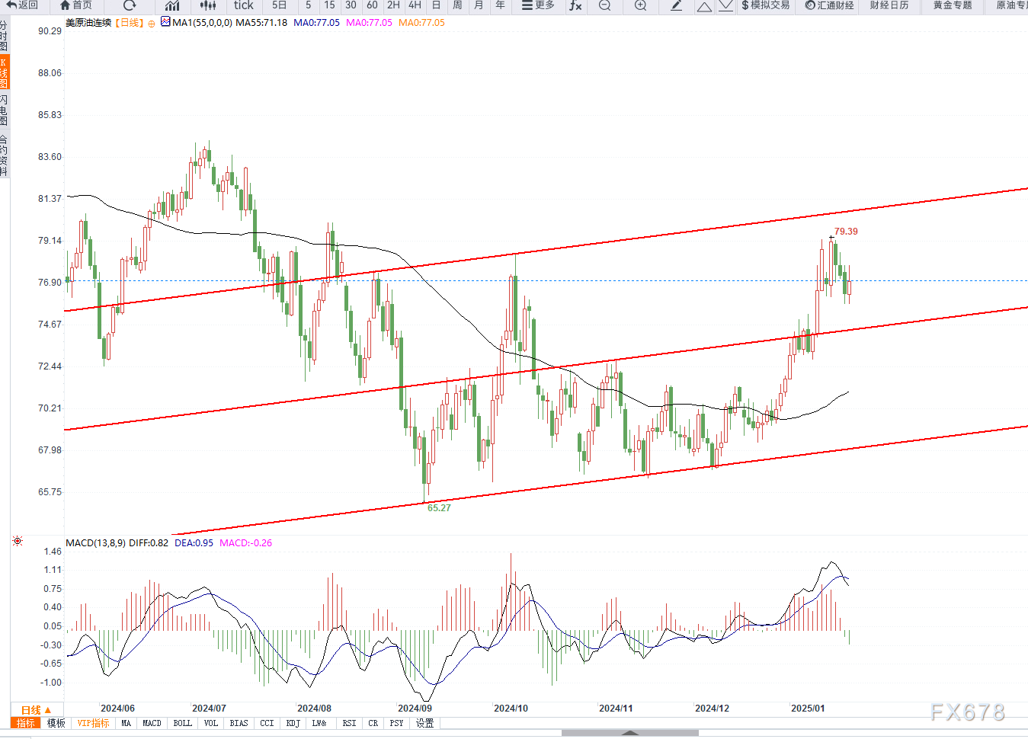
Task: Select the BOLL indicator tab
Action: point(182,723)
